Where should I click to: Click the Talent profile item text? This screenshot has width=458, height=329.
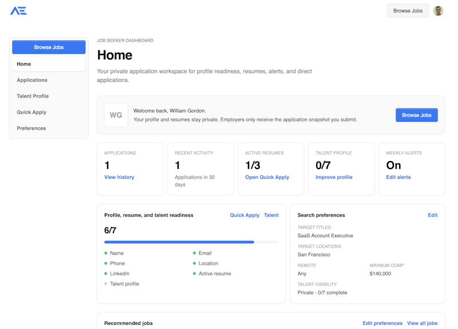(124, 284)
